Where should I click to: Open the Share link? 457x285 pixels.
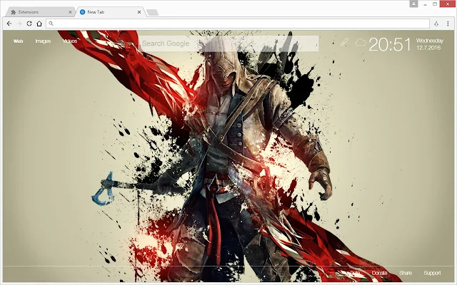pos(406,273)
